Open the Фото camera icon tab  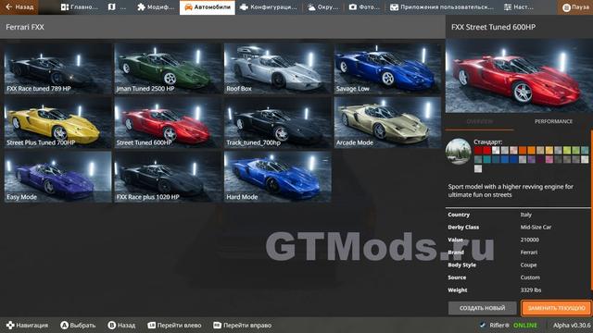coord(364,7)
